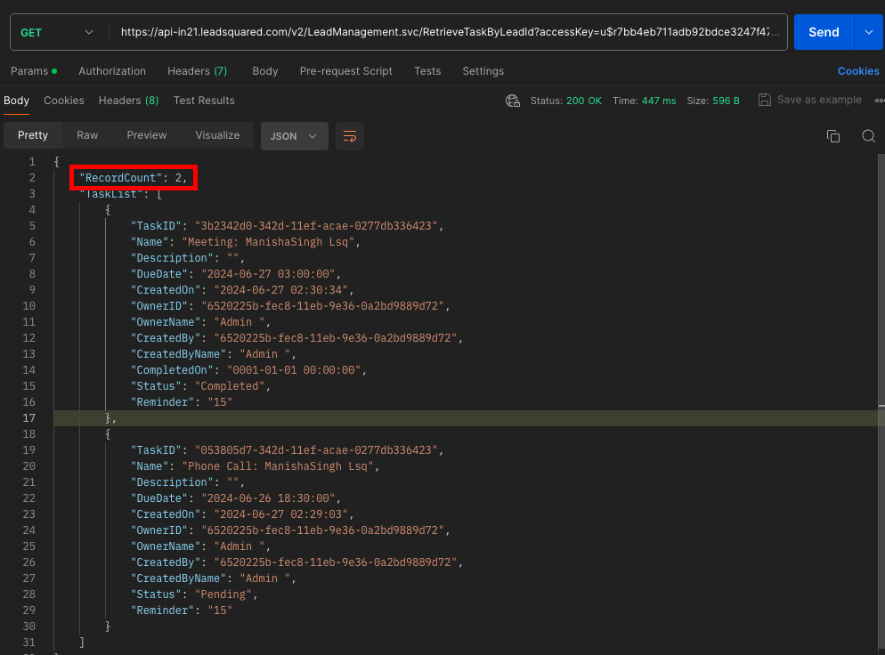Open the GET method dropdown
885x655 pixels.
point(57,32)
